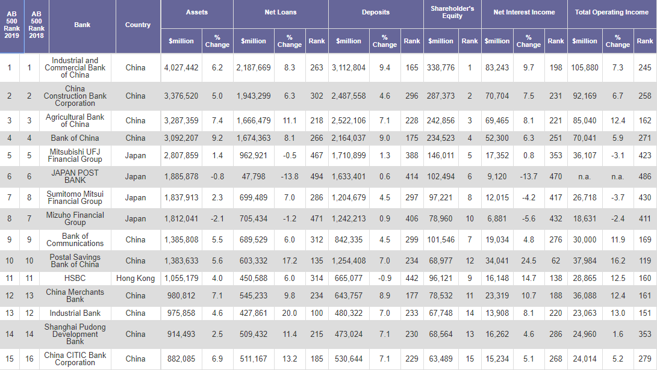Select the "$million" subheader under Net Loans

tap(254, 41)
